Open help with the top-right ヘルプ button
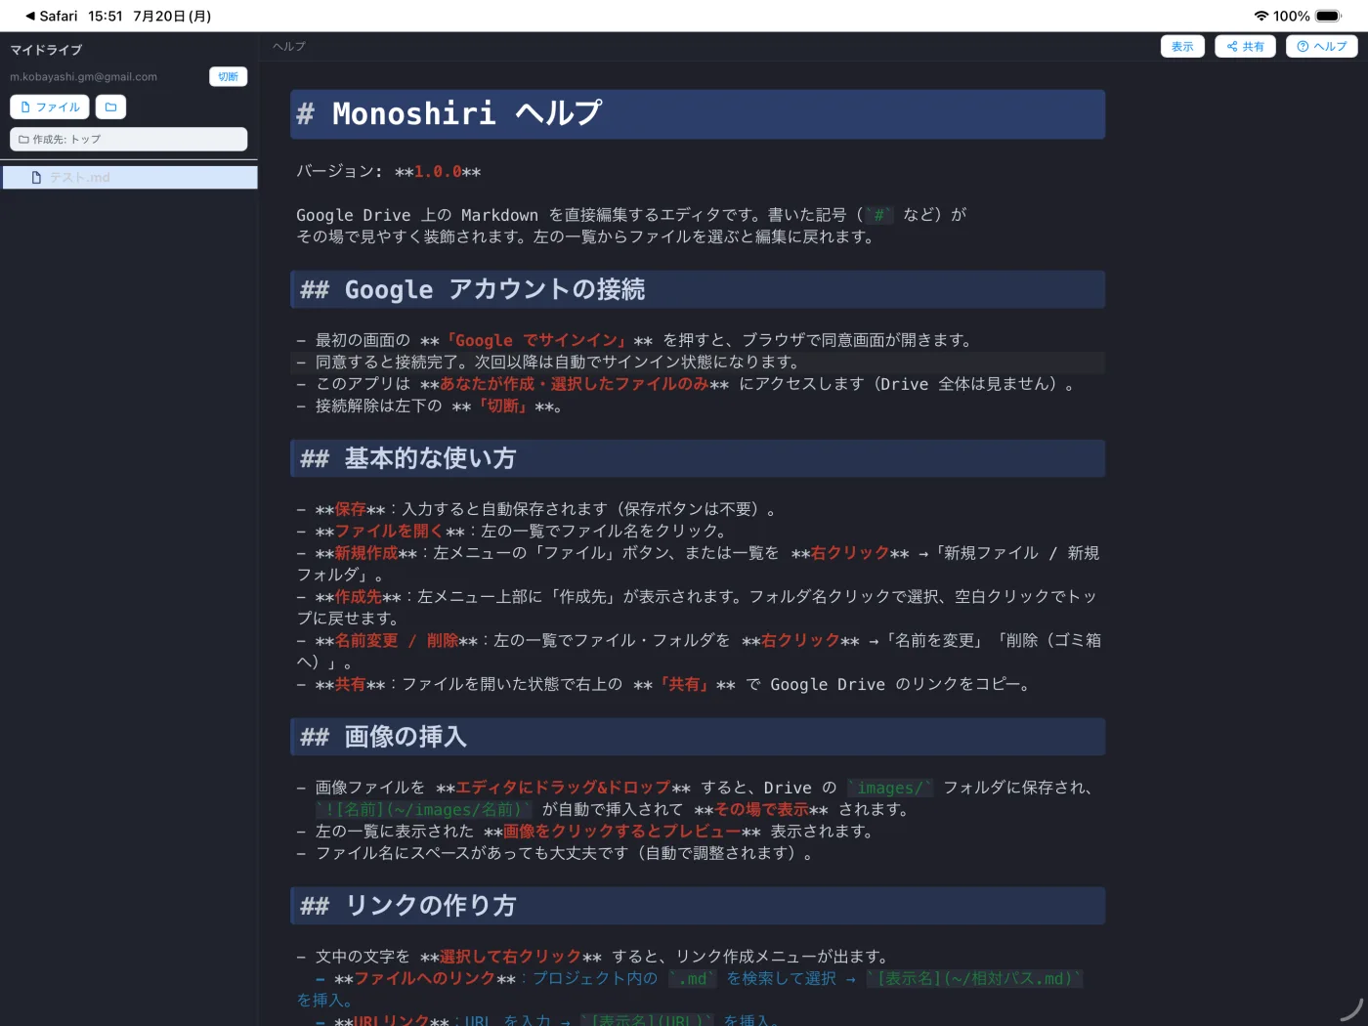This screenshot has height=1026, width=1368. [x=1321, y=46]
